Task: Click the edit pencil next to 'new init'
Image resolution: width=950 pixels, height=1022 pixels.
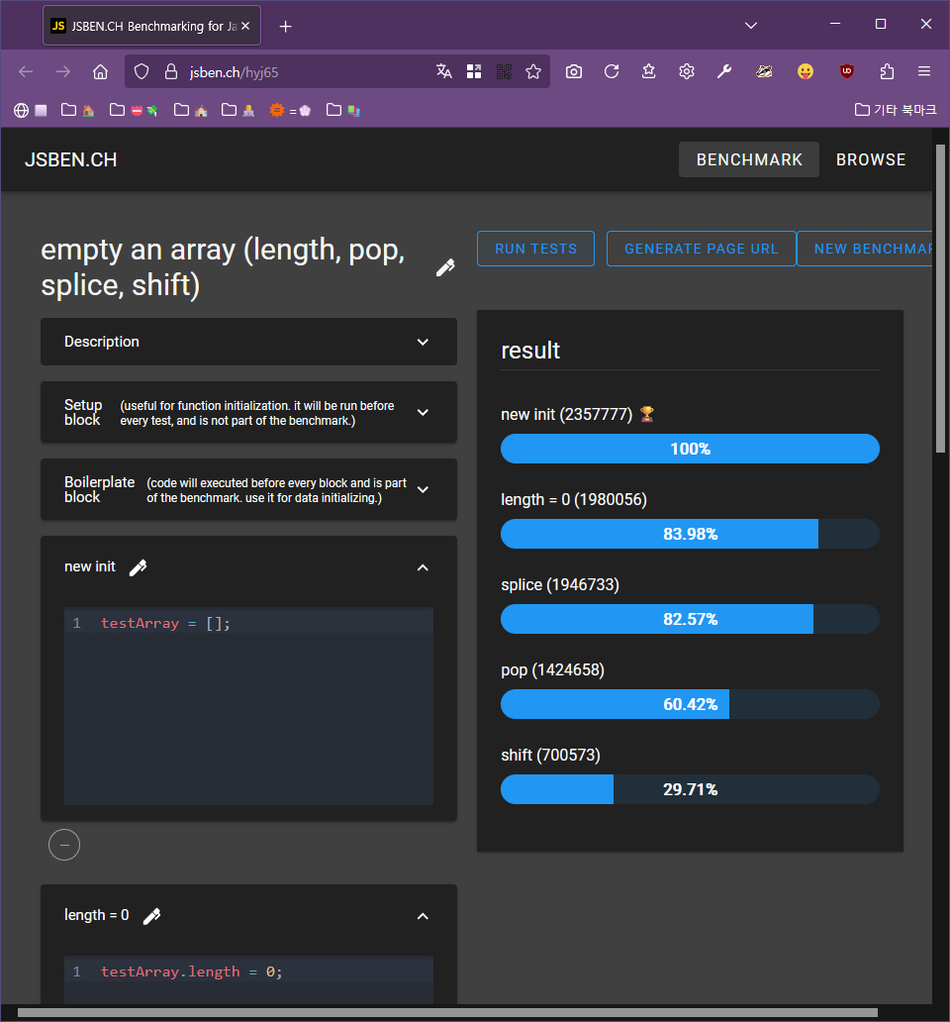Action: (138, 567)
